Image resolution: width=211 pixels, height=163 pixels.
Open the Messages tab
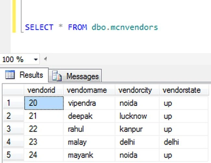75,76
